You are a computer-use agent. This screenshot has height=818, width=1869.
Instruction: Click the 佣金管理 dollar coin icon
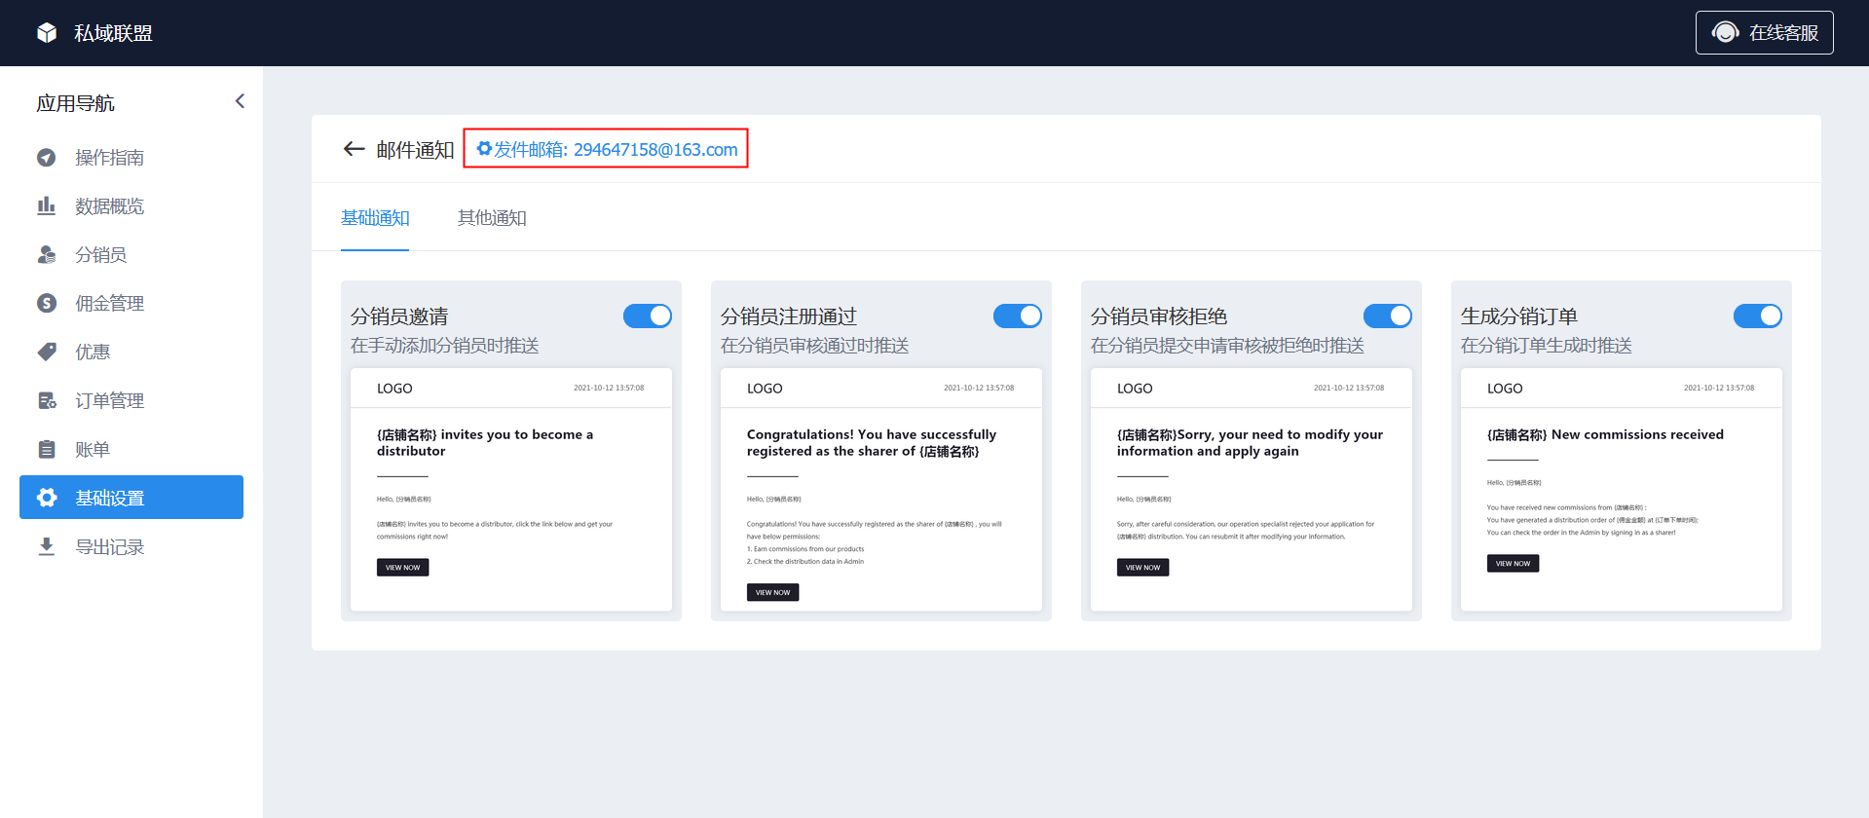tap(47, 303)
